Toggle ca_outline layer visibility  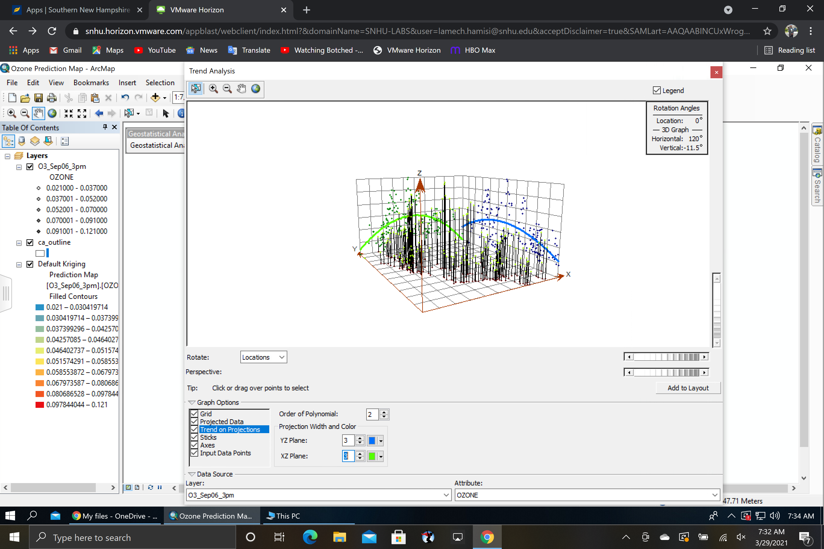[x=30, y=242]
